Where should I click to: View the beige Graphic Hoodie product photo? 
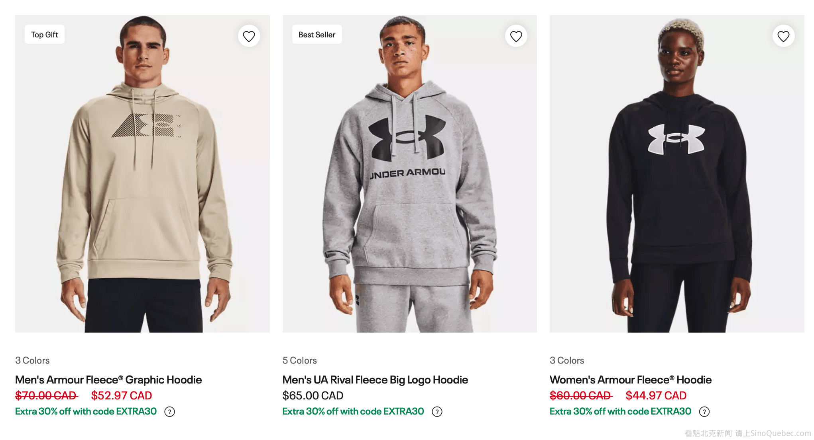tap(142, 191)
